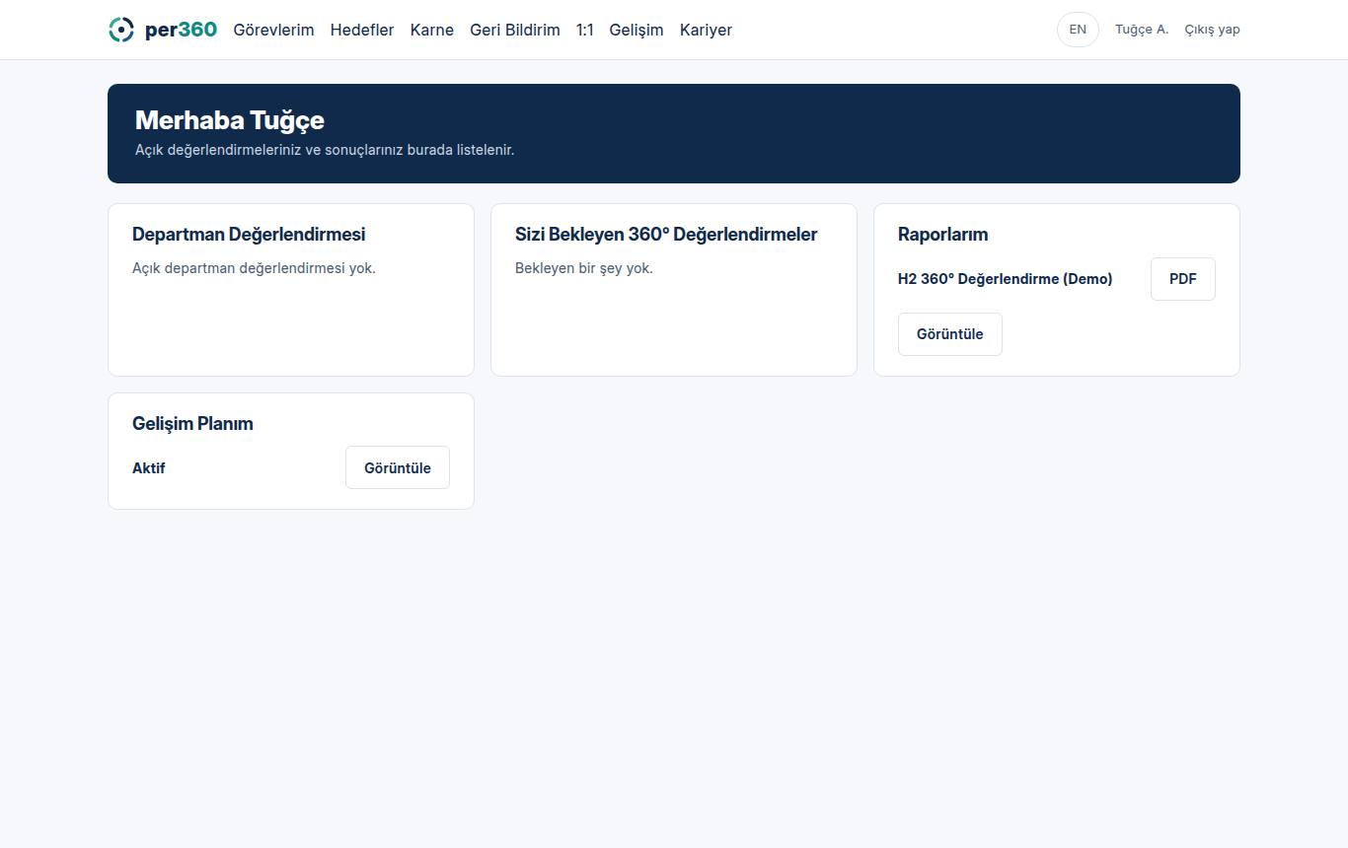The width and height of the screenshot is (1348, 848).
Task: Open the Kariyer page
Action: click(x=706, y=30)
